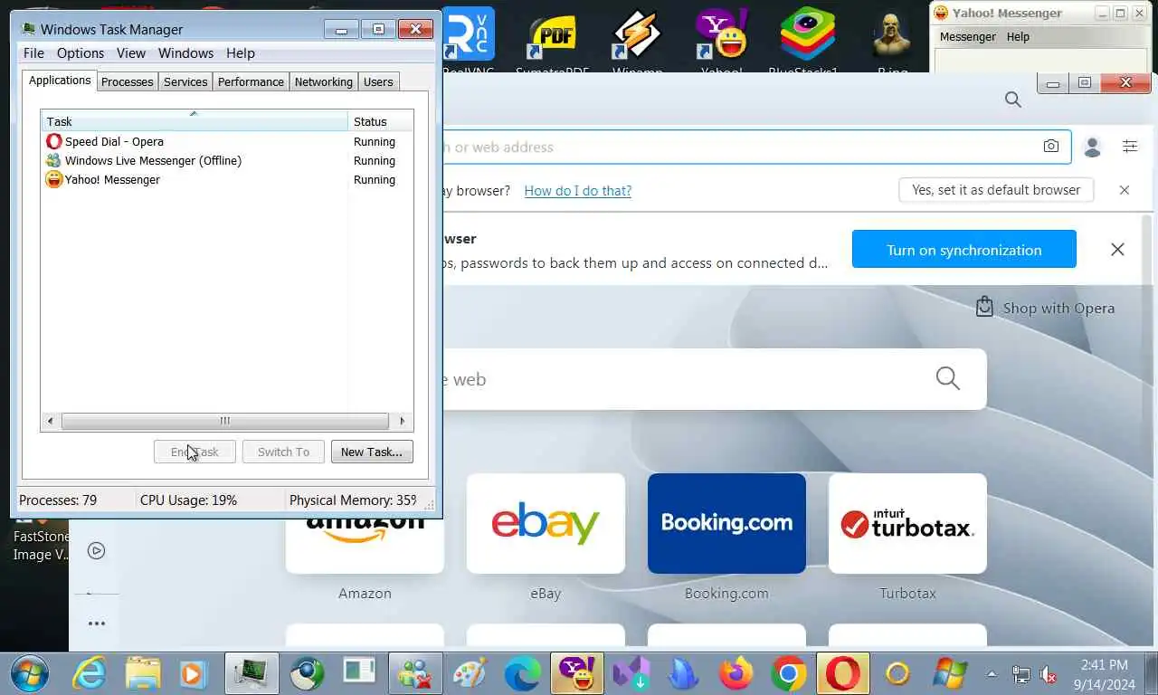1158x695 pixels.
Task: Click the Opera sidebar three-dots more icon
Action: point(96,624)
